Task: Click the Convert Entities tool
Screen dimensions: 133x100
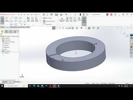Action: click(32, 19)
